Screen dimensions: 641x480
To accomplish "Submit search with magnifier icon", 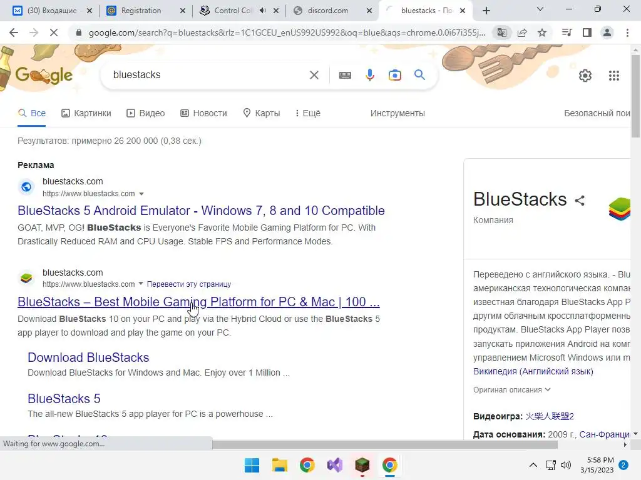I will [x=419, y=75].
